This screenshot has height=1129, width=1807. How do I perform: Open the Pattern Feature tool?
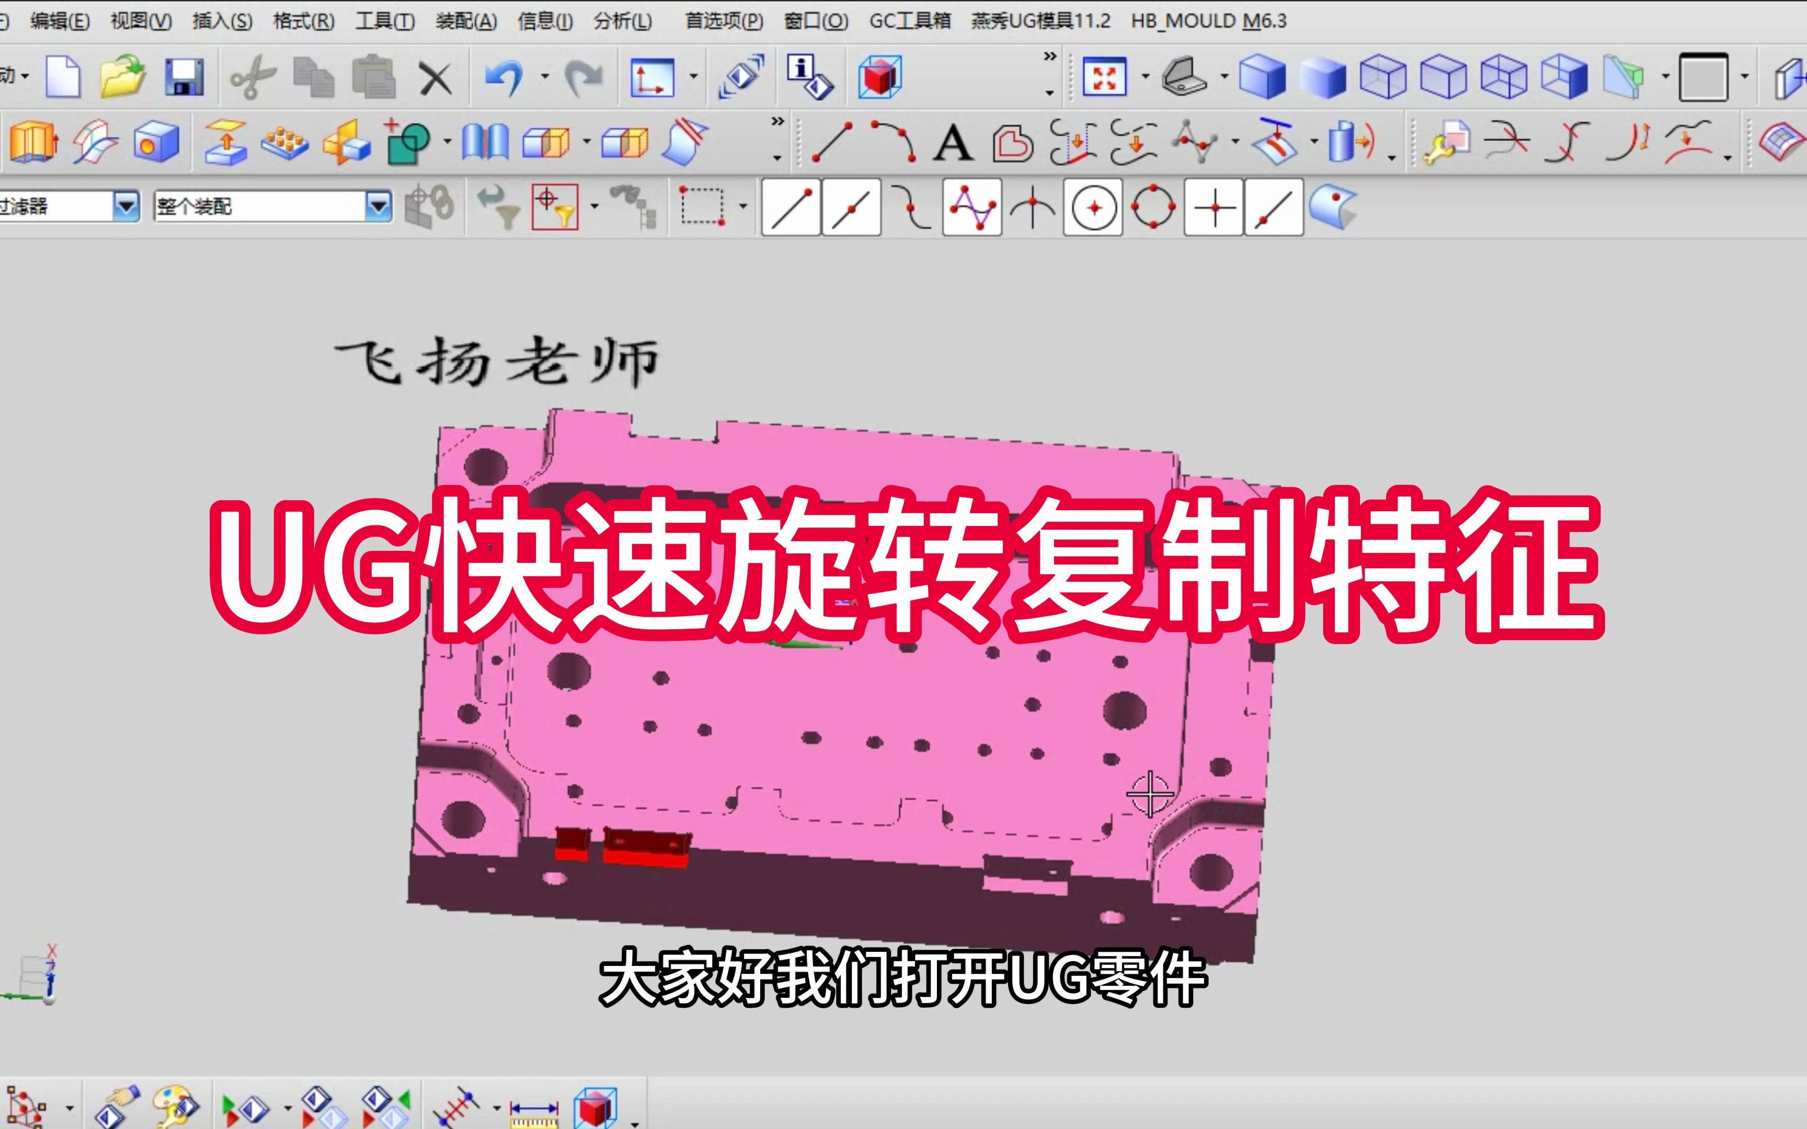point(284,143)
